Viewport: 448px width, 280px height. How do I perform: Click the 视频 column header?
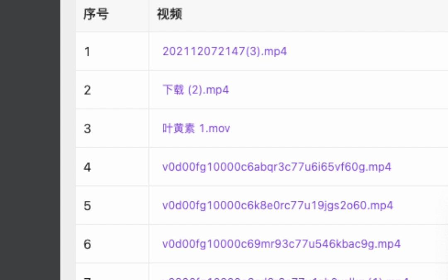(168, 14)
